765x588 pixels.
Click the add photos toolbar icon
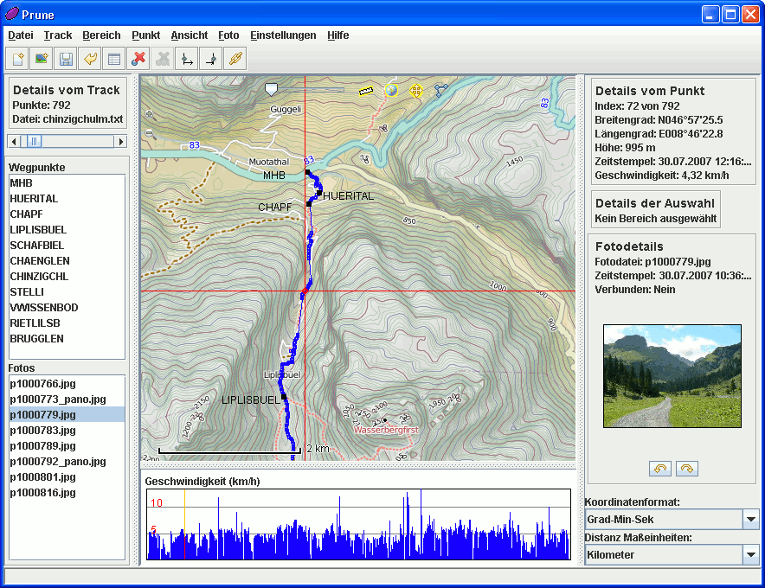tap(41, 59)
